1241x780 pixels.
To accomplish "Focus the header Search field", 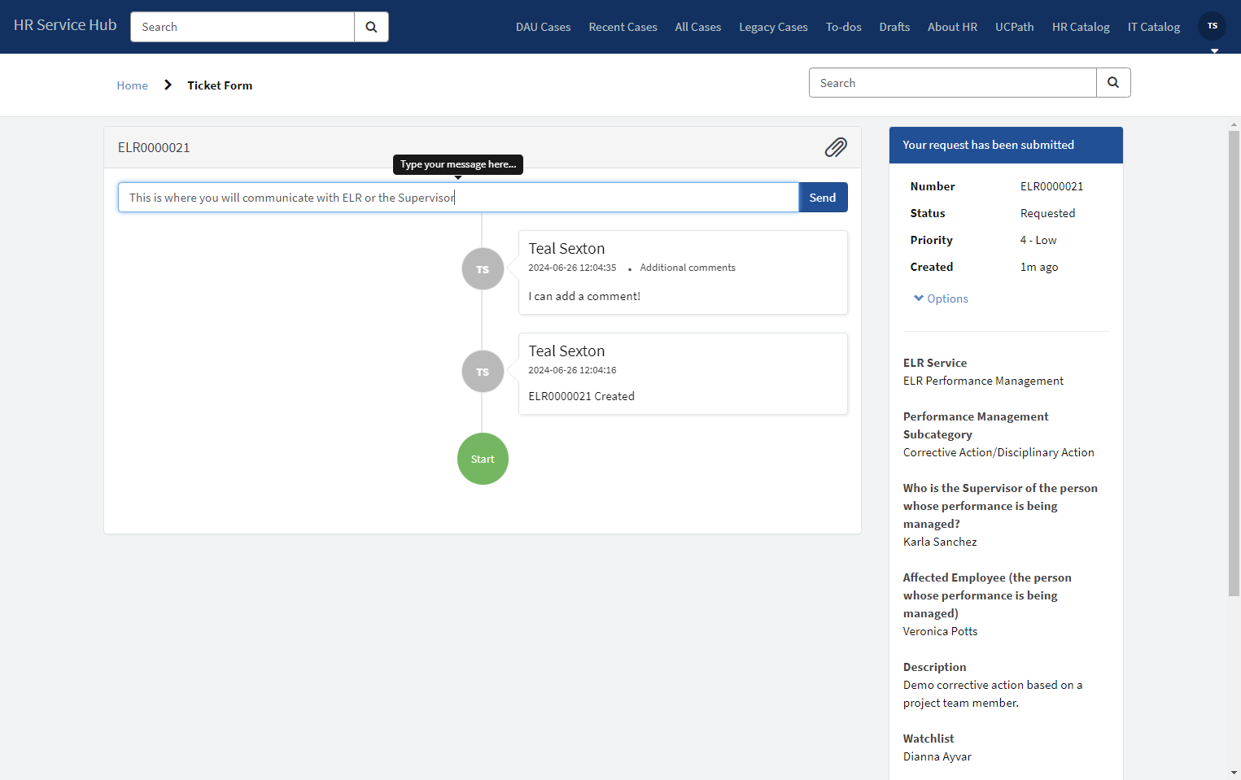I will 243,27.
